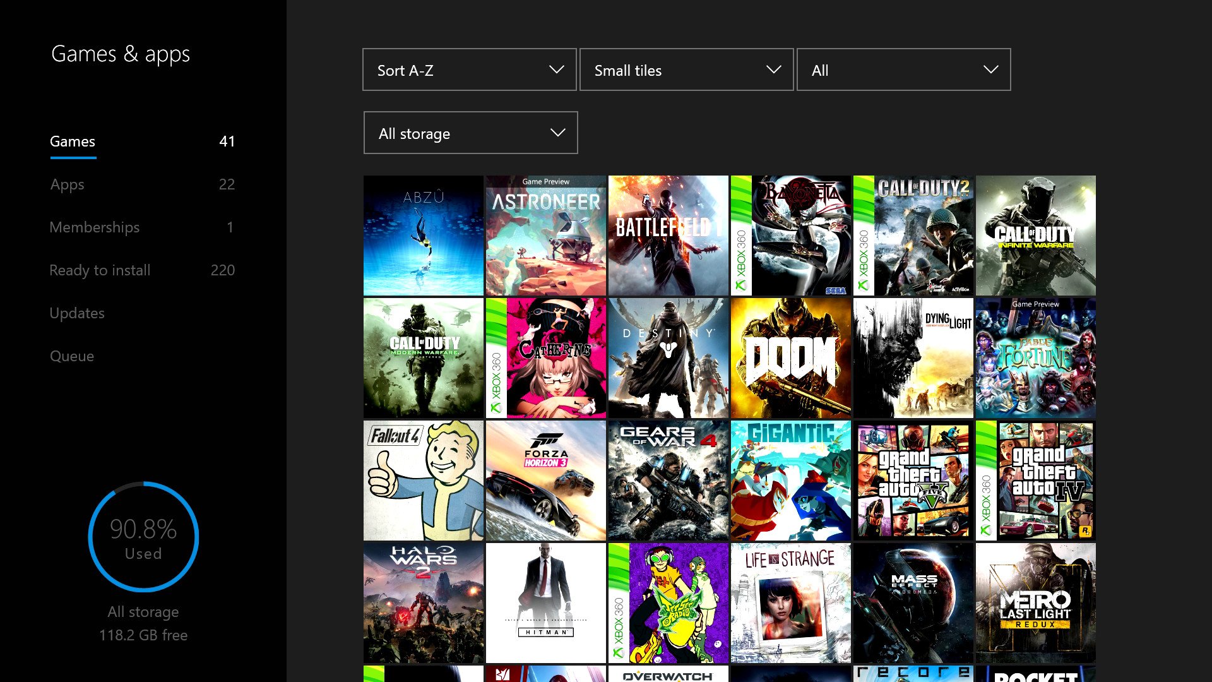The height and width of the screenshot is (682, 1212).
Task: Open Dying Light game tile
Action: click(912, 358)
